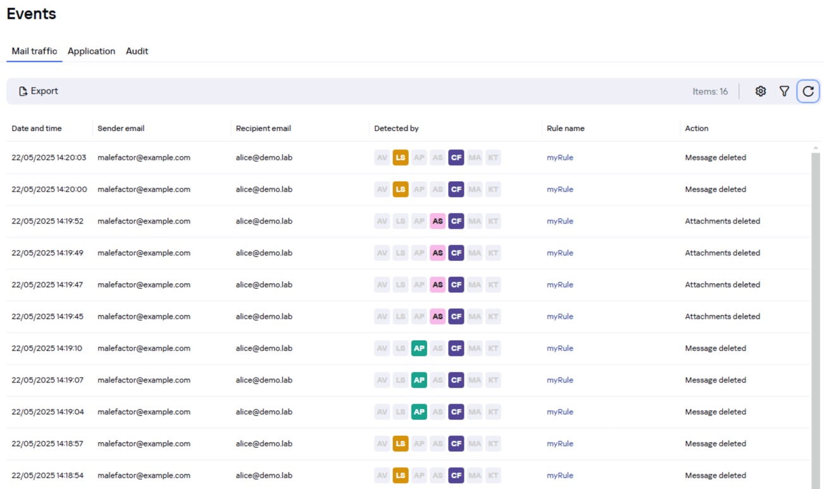Export the events list

click(39, 91)
